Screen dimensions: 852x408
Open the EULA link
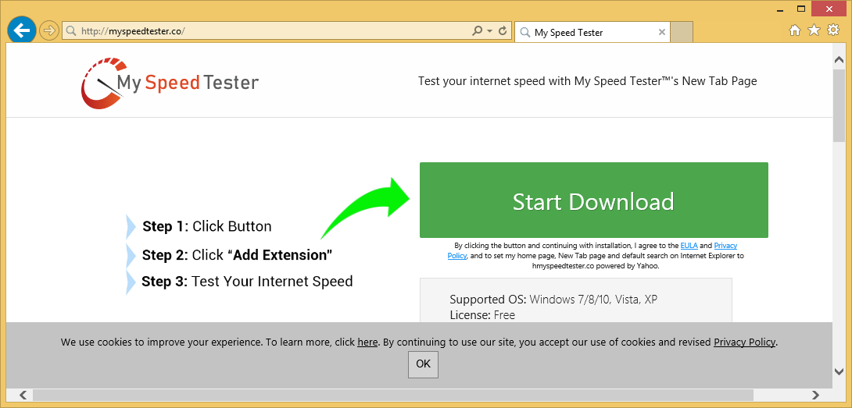[689, 246]
